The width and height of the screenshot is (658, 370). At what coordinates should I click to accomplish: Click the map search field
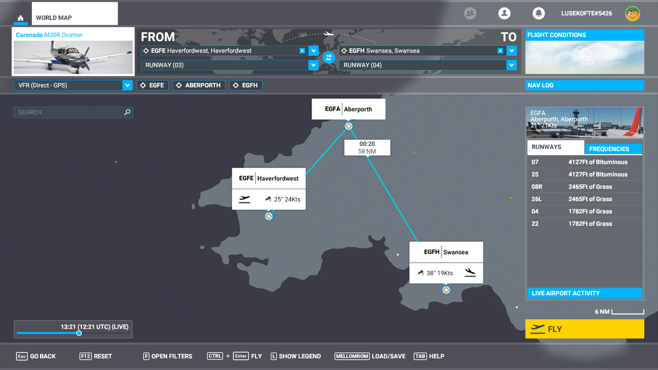(73, 113)
